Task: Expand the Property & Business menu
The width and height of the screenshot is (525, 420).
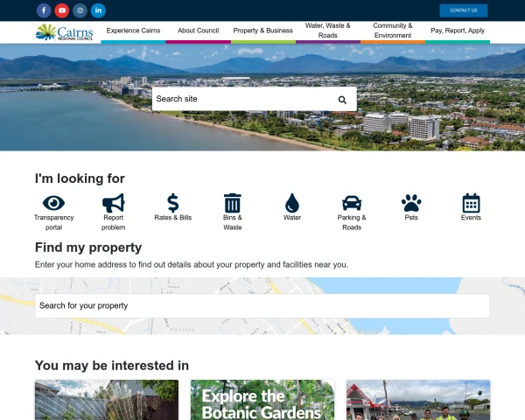Action: pos(262,31)
